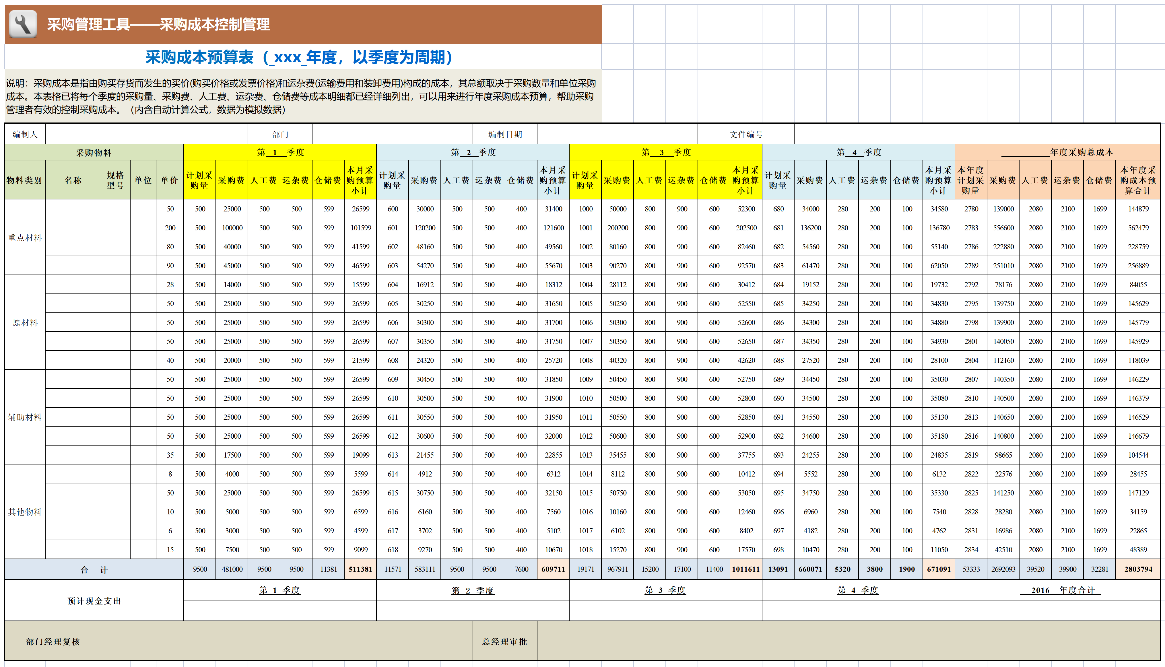Viewport: 1165px width, 667px height.
Task: Select the cell with value 121600
Action: [554, 228]
